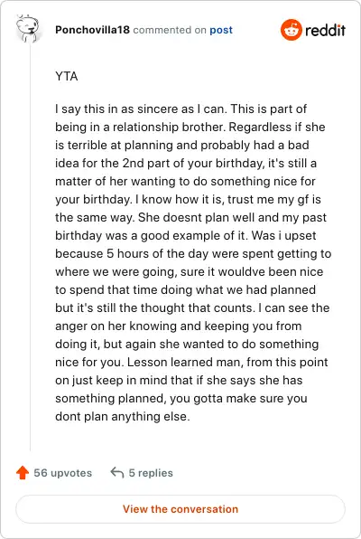
Task: Click Ponchovilla18's avatar image
Action: [x=28, y=29]
